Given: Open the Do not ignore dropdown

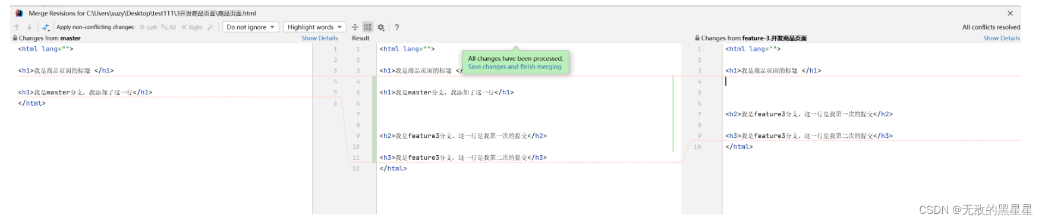Looking at the screenshot, I should [250, 27].
